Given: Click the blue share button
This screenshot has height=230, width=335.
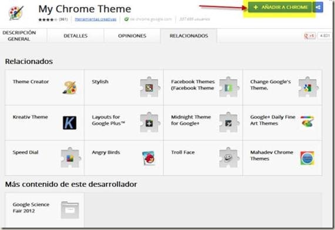Looking at the screenshot, I should tap(318, 7).
